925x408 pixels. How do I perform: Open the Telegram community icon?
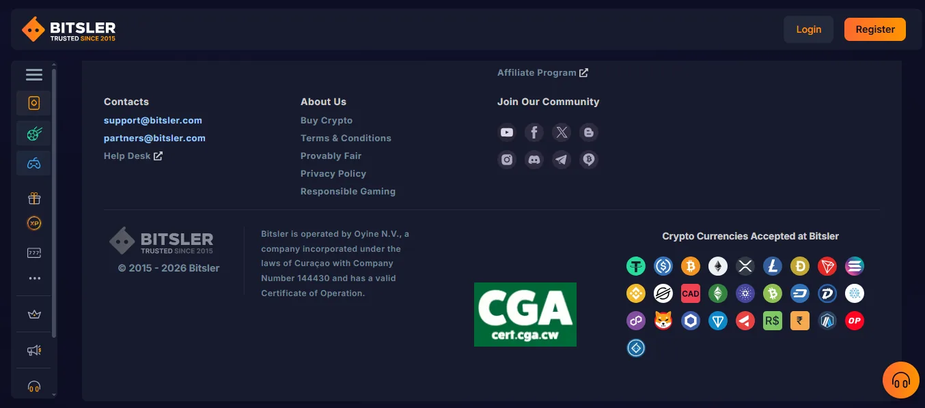click(562, 160)
